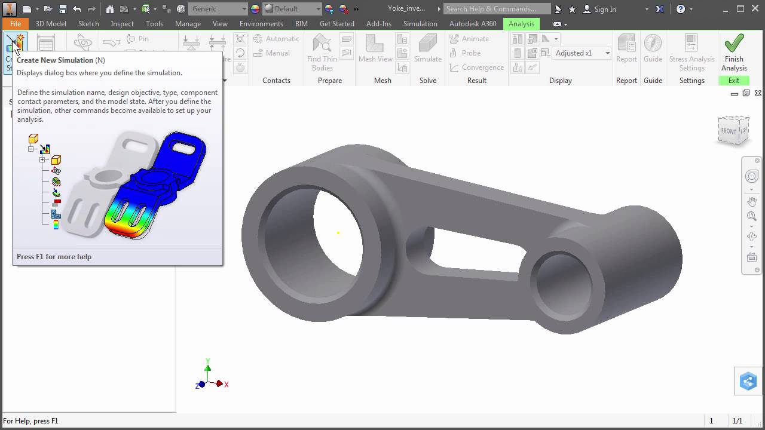
Task: Open a file with the folder icon
Action: point(48,9)
